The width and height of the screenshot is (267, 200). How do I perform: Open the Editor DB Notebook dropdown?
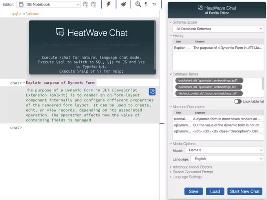48,4
